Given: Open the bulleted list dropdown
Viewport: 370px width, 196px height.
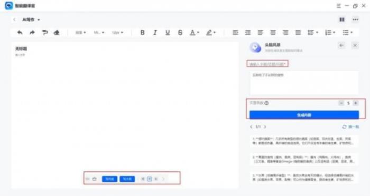Looking at the screenshot, I should tap(348, 33).
